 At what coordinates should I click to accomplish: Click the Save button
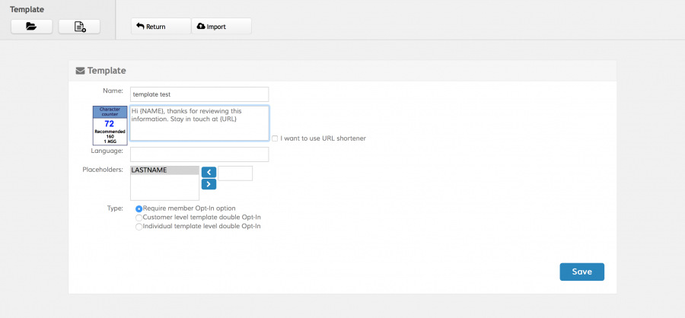pos(581,272)
